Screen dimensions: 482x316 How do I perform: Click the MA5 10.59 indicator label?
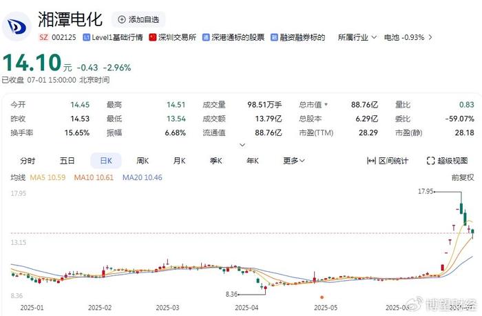click(x=48, y=177)
